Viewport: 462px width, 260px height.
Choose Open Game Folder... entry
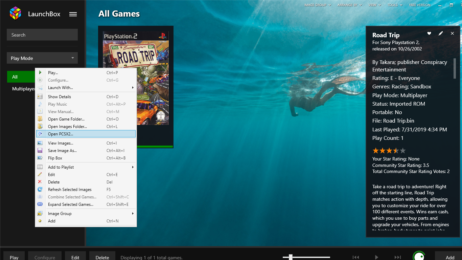86,119
